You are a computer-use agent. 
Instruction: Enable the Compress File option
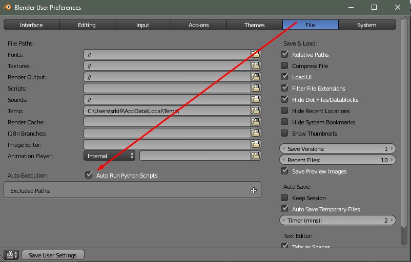(284, 66)
